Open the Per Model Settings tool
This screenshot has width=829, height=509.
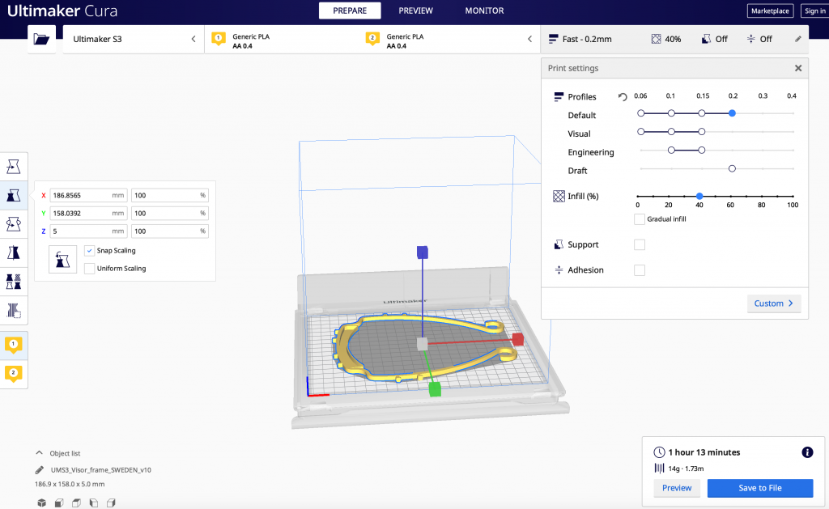pyautogui.click(x=14, y=281)
